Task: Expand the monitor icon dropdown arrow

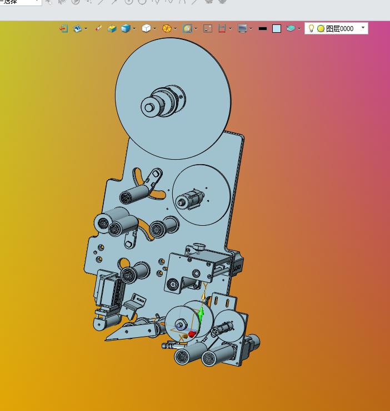Action: pos(251,29)
